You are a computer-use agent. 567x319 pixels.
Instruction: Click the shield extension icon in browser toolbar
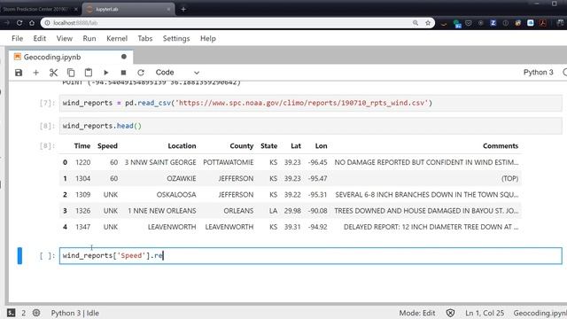pos(469,23)
